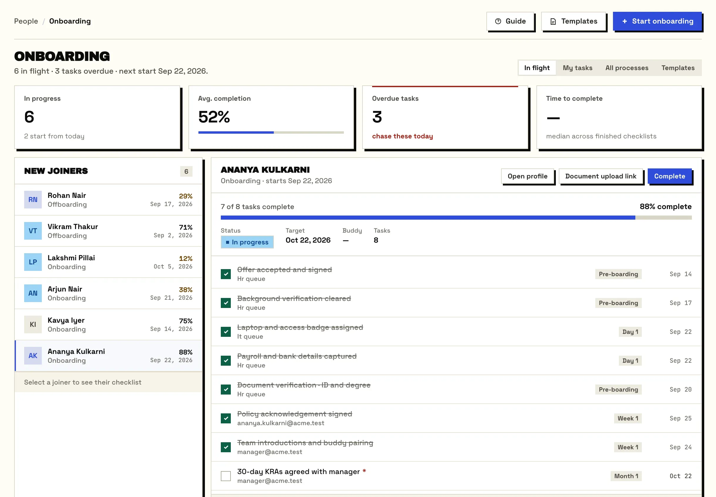Open the Overdue tasks card

coord(445,117)
